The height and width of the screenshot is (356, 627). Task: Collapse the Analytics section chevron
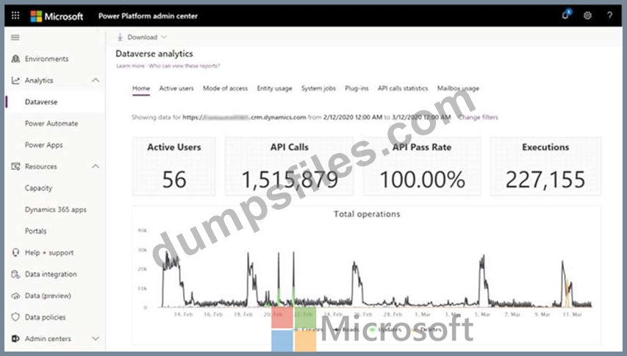coord(96,80)
